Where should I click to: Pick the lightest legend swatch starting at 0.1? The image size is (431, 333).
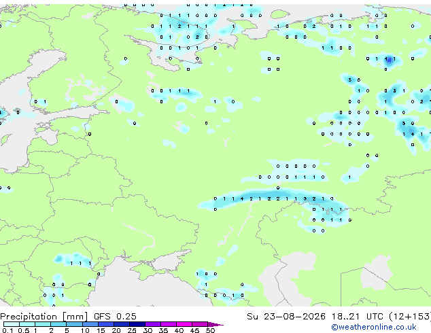click(x=12, y=324)
